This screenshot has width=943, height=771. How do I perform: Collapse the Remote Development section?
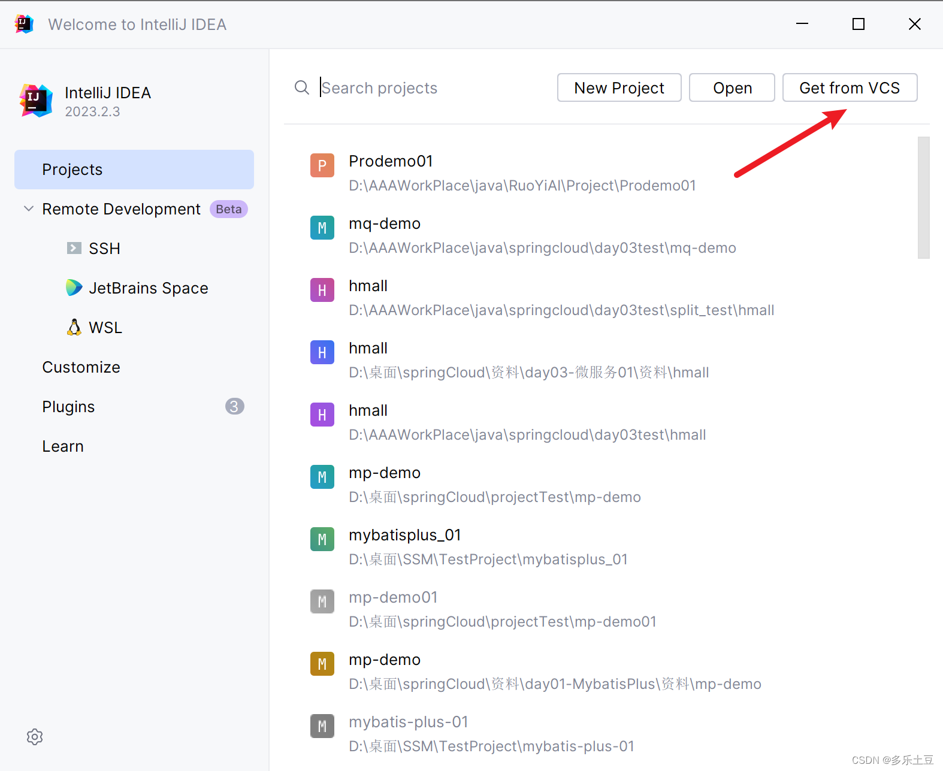click(28, 208)
